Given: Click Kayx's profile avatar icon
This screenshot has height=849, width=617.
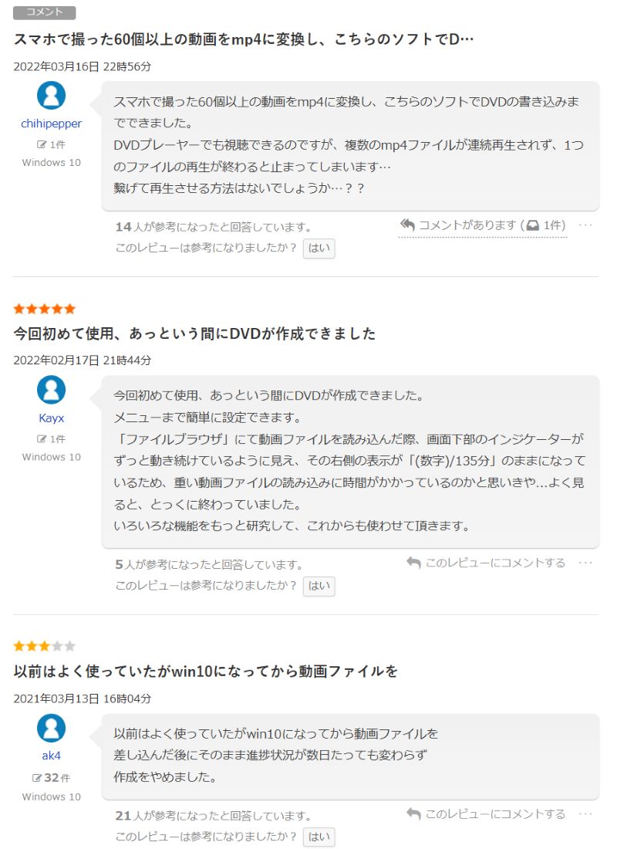Looking at the screenshot, I should (51, 390).
